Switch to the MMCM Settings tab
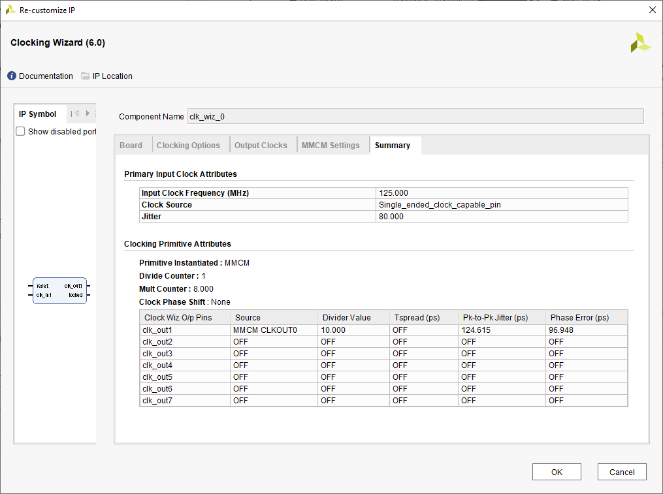This screenshot has width=663, height=494. tap(330, 144)
